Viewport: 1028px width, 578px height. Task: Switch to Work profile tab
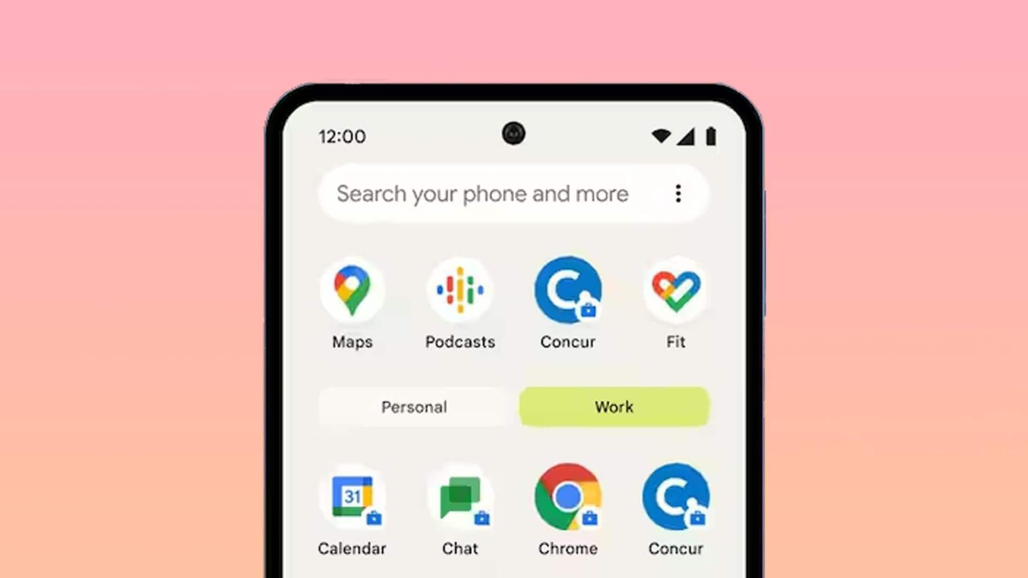[614, 407]
